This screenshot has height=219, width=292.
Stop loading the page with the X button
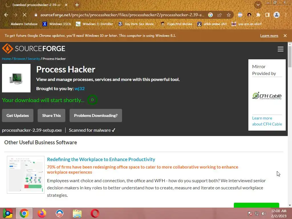coord(25,15)
